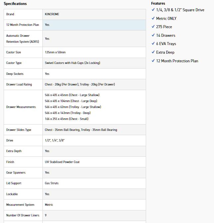Click the checkmark beside Square Drive feature
Image resolution: width=214 pixels, height=223 pixels.
click(153, 10)
